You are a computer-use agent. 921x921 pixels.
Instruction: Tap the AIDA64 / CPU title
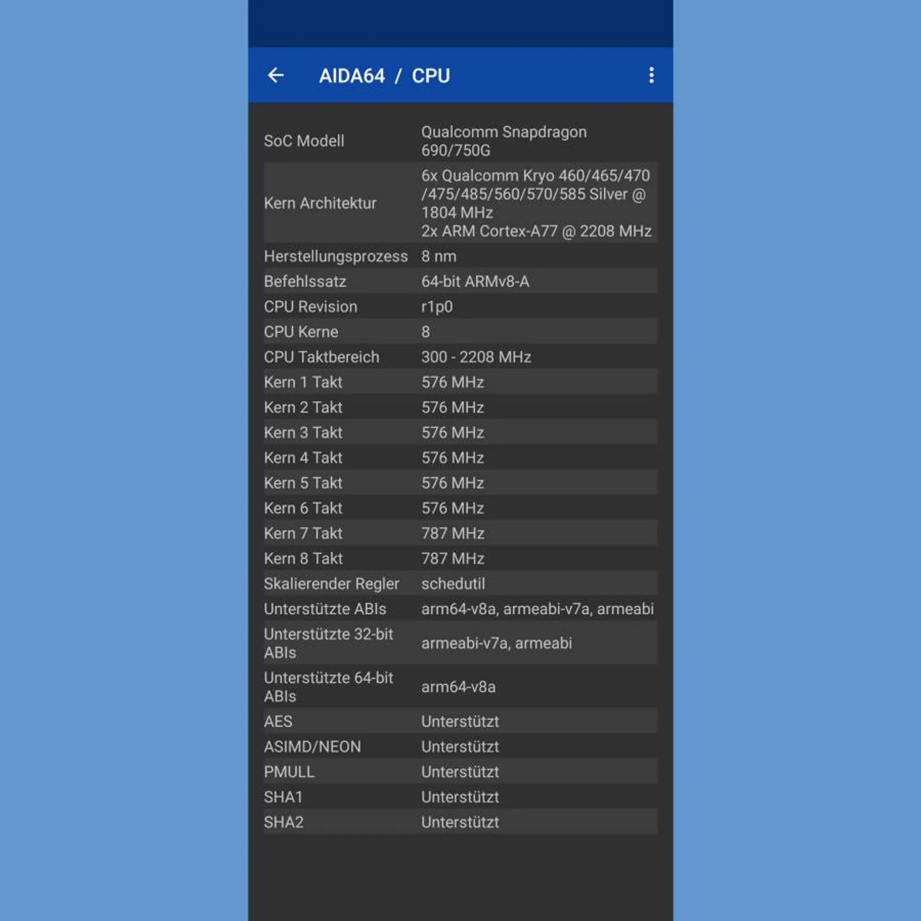(384, 76)
